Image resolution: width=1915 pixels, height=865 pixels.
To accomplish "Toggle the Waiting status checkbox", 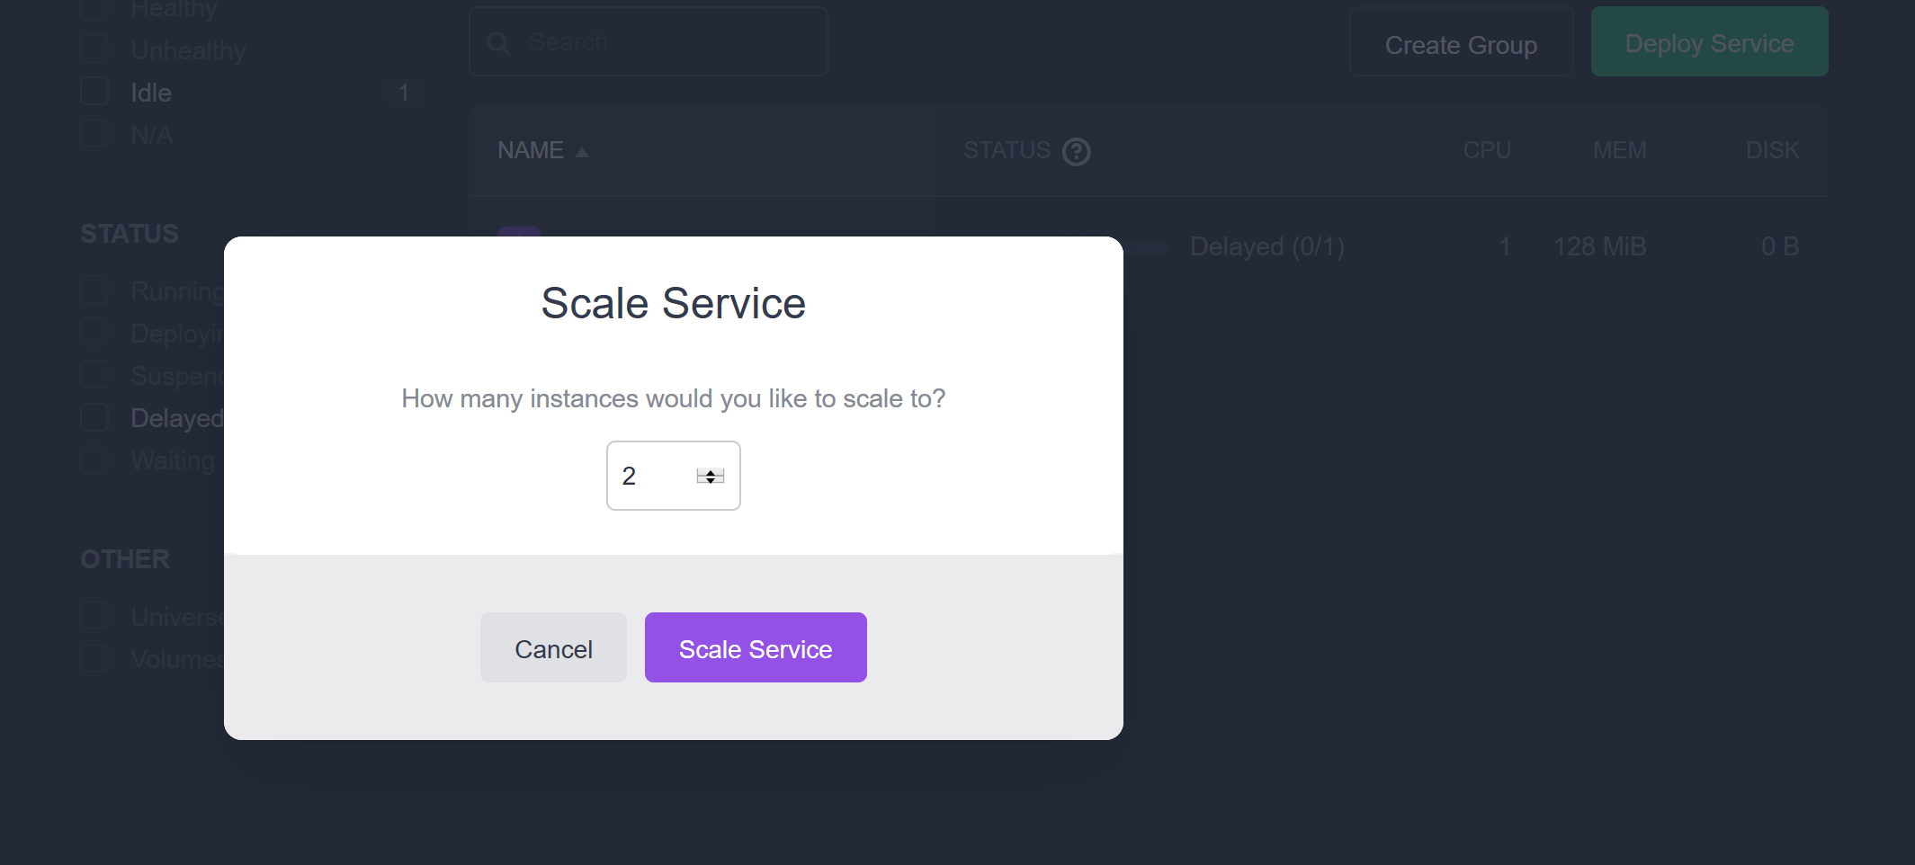I will pos(94,459).
